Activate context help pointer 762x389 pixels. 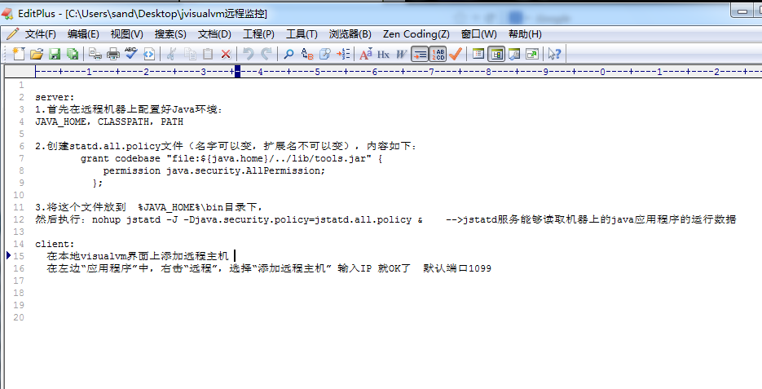click(x=554, y=54)
